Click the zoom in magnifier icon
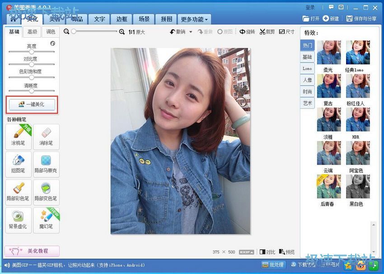Image resolution: width=384 pixels, height=274 pixels. point(122,32)
